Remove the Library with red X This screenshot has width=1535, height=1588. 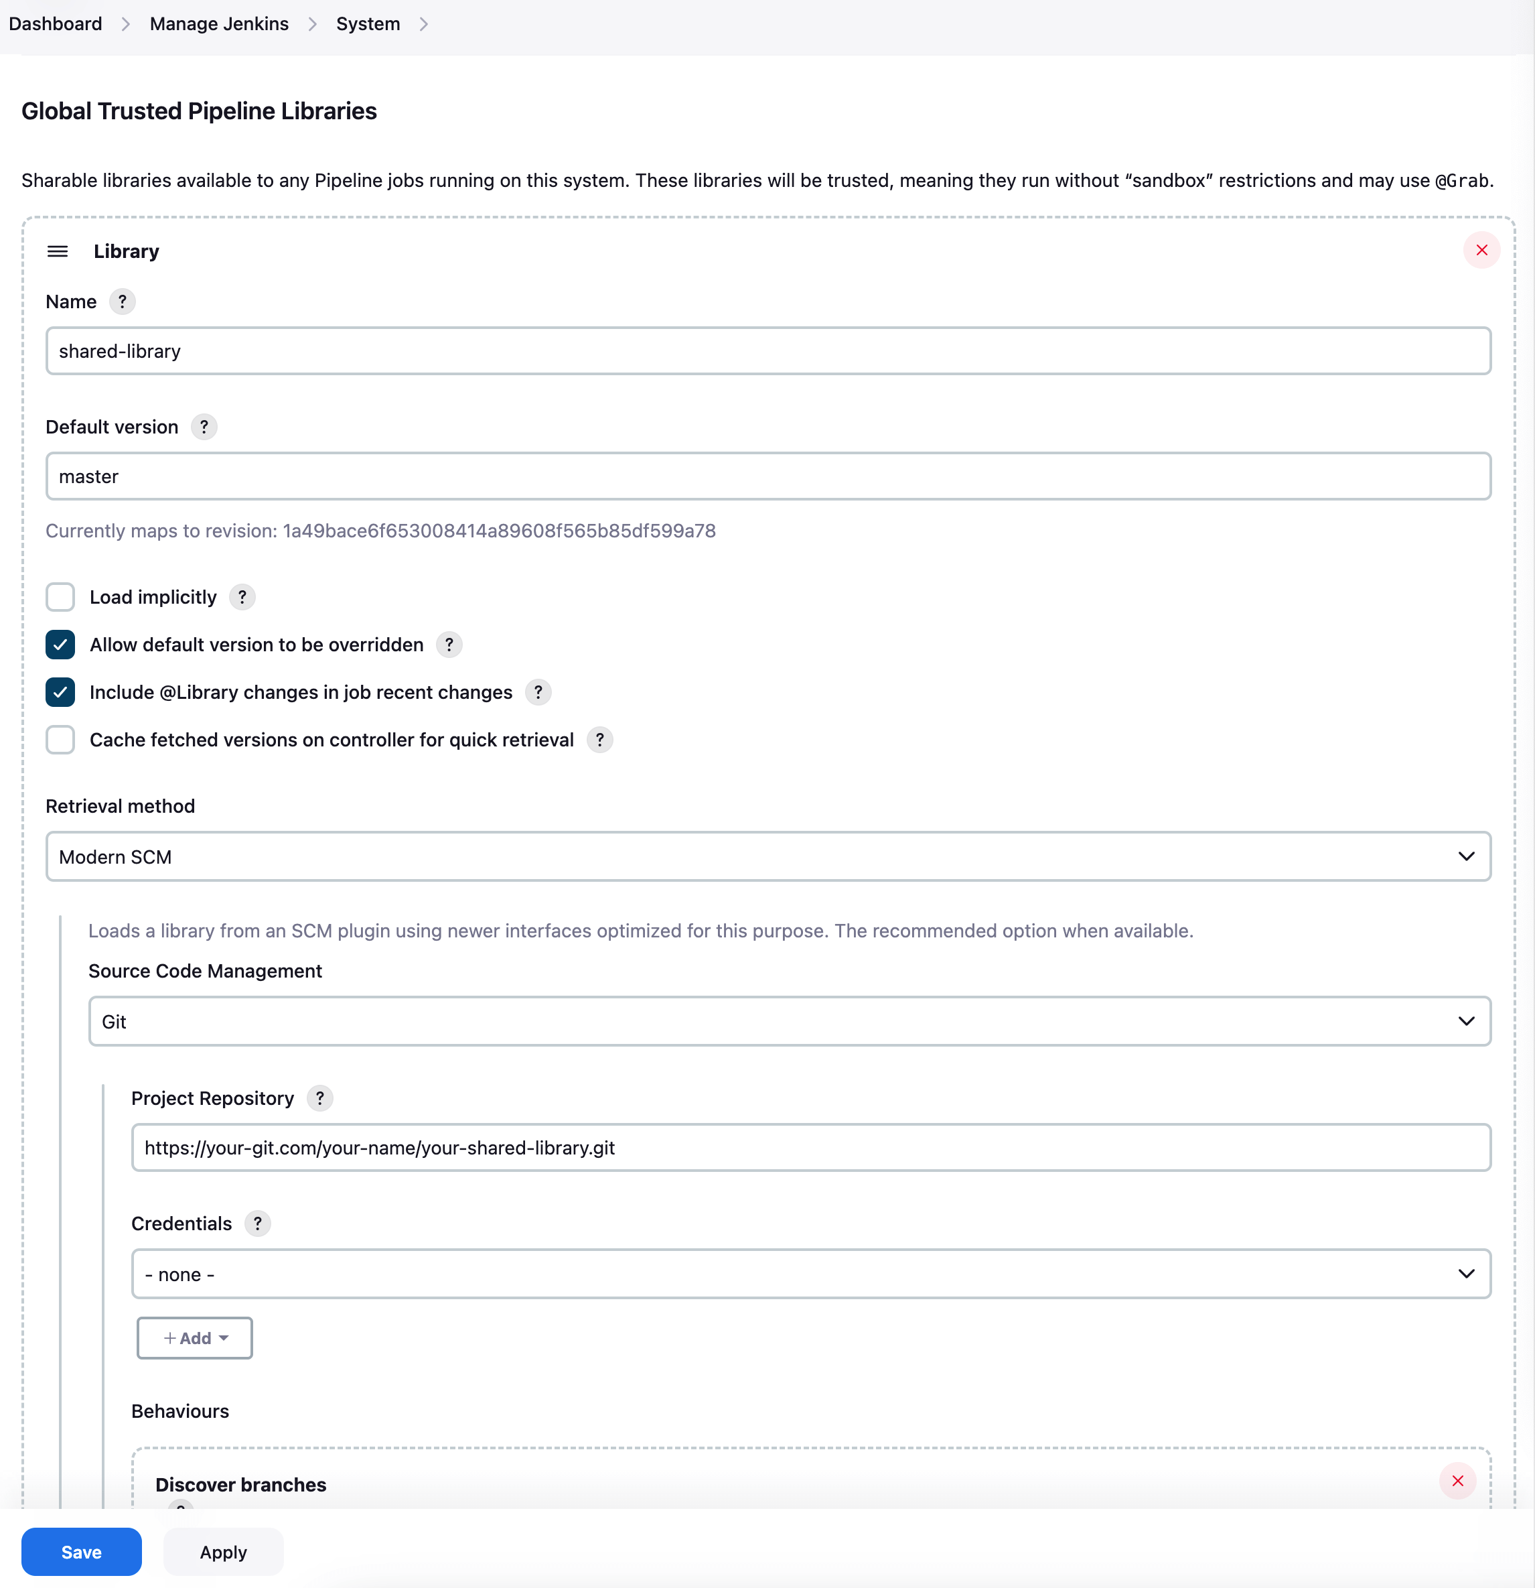pyautogui.click(x=1481, y=251)
